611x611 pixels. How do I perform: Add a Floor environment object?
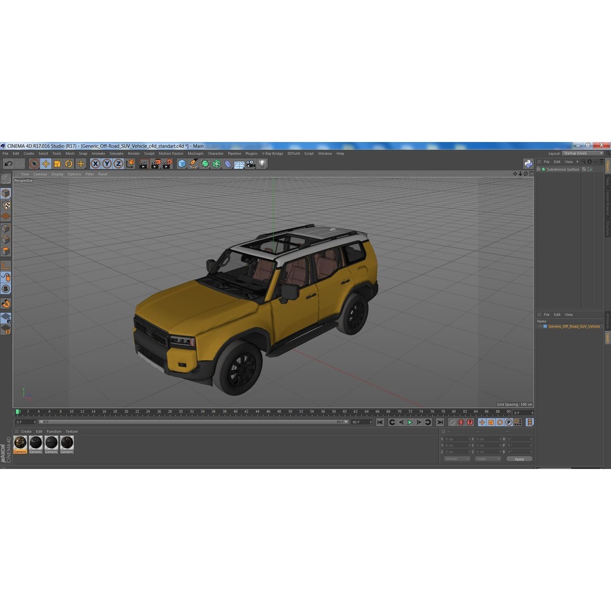239,164
